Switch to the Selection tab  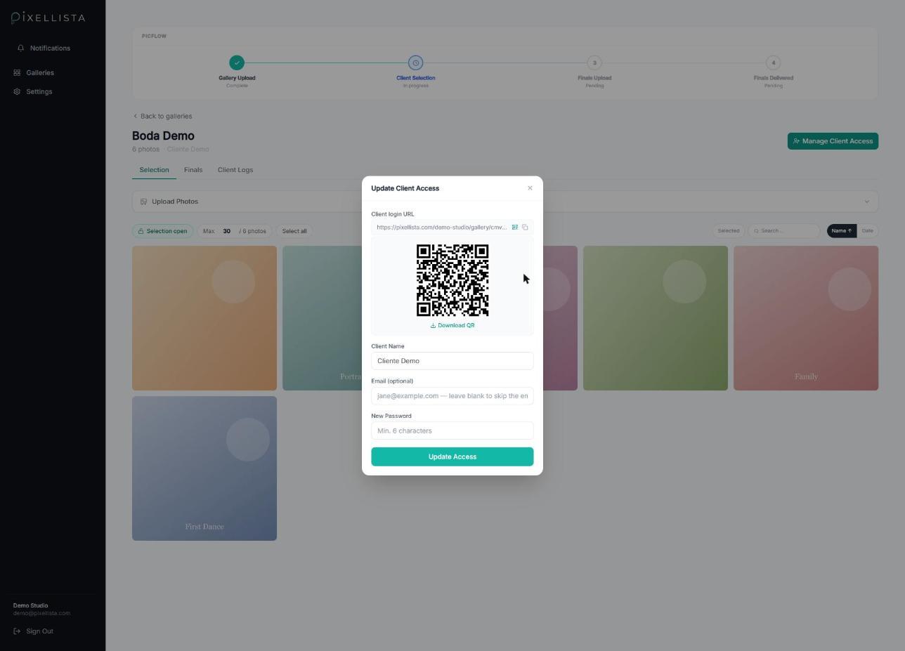154,170
